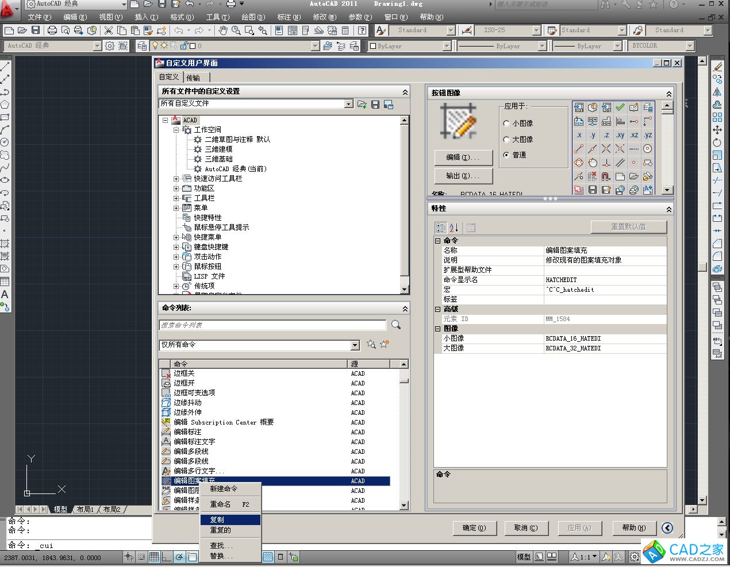This screenshot has height=567, width=730.
Task: Click the workspace settings gear icon
Action: [x=110, y=46]
